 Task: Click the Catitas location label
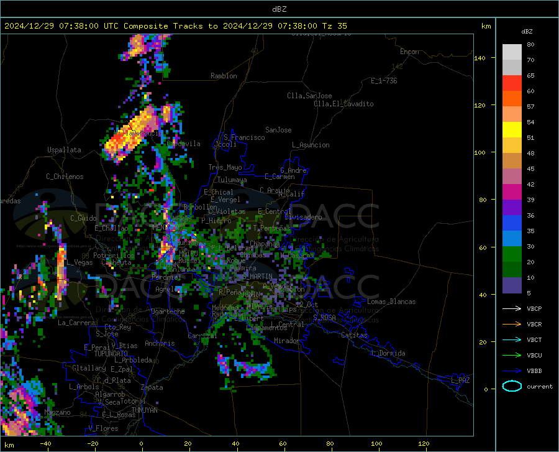(x=355, y=335)
